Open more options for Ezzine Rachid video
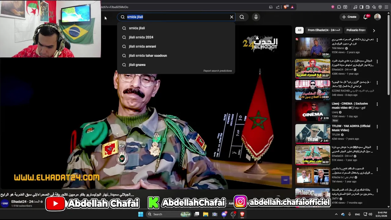This screenshot has width=391, height=220. (377, 83)
